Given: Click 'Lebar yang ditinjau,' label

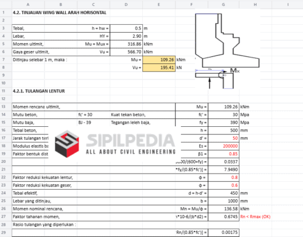Looking at the screenshot, I should click(32, 201).
